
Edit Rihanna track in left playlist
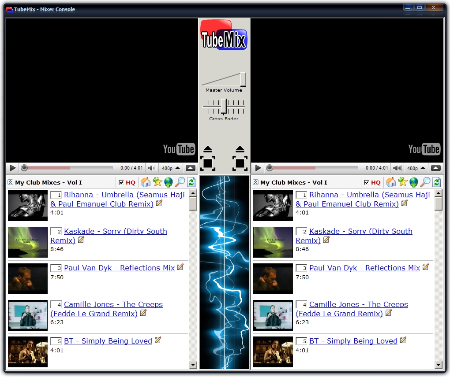(x=159, y=203)
